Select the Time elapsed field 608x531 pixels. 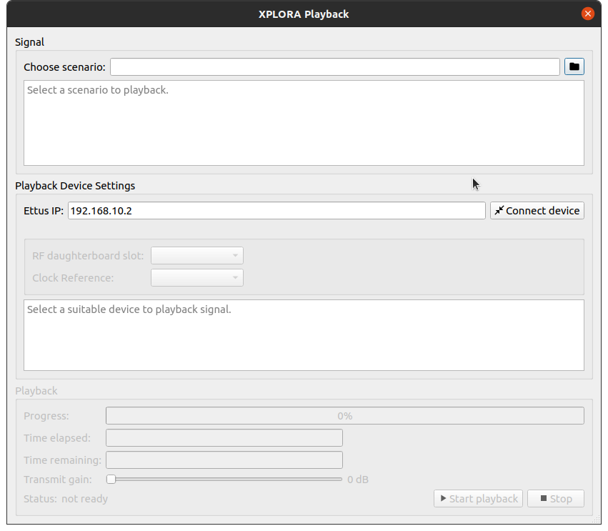[x=224, y=438]
